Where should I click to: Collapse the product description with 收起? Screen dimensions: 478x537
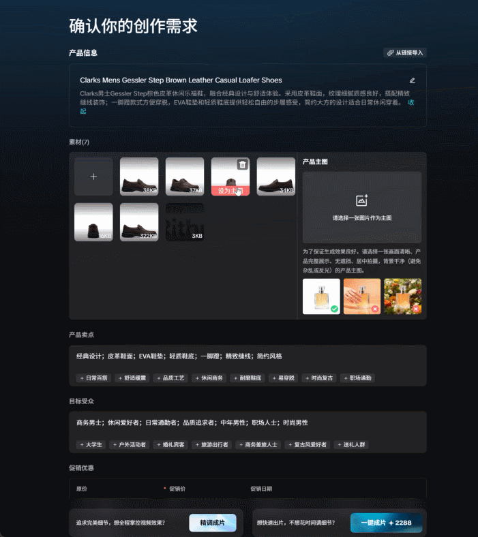(411, 102)
